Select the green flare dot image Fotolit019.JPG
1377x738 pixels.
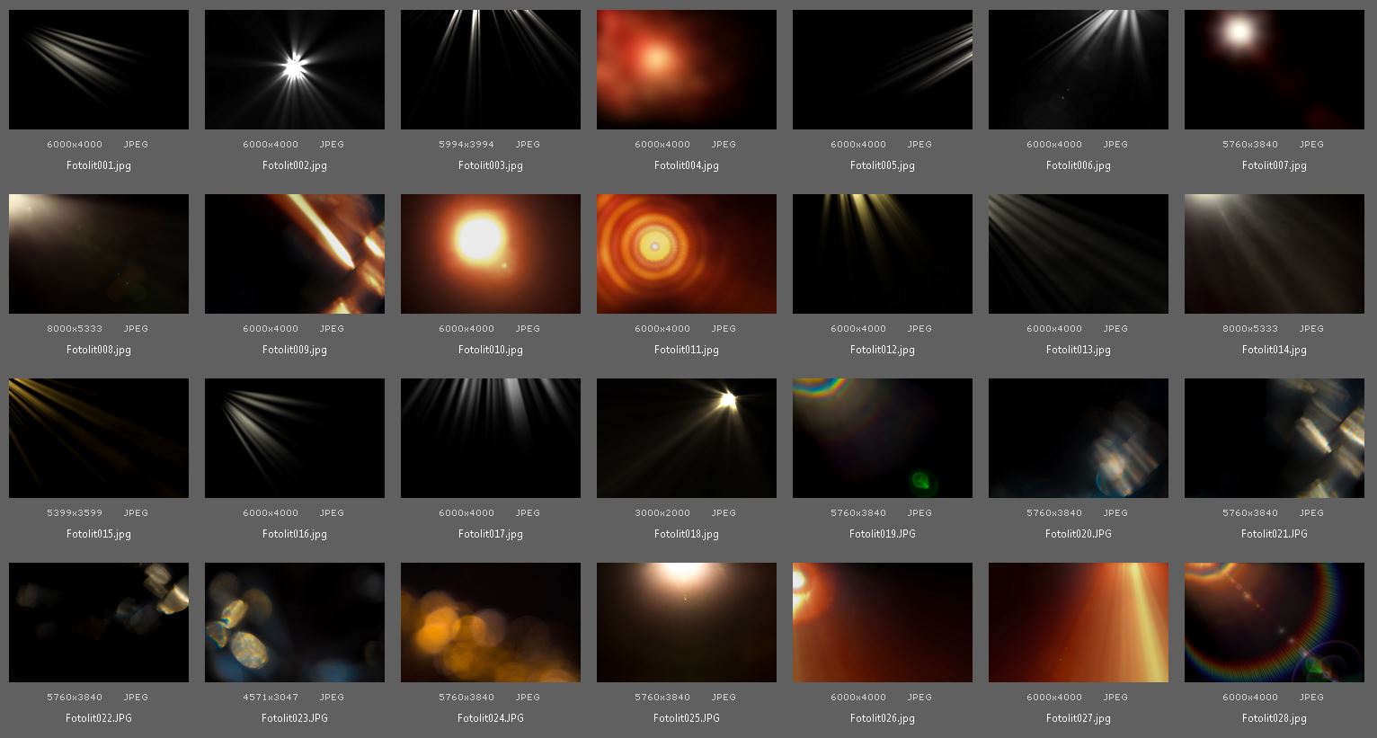(882, 438)
